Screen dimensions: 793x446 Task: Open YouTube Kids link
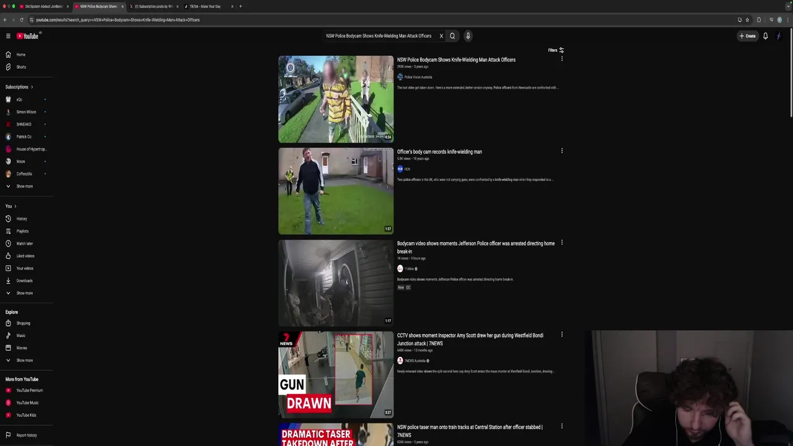point(25,415)
